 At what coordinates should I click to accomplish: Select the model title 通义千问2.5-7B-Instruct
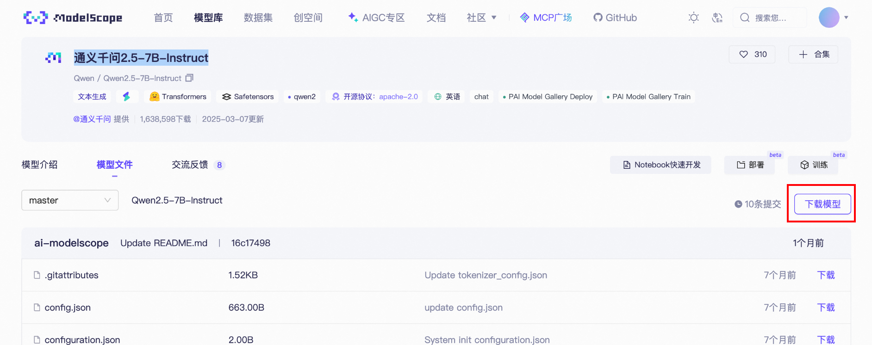click(x=141, y=58)
